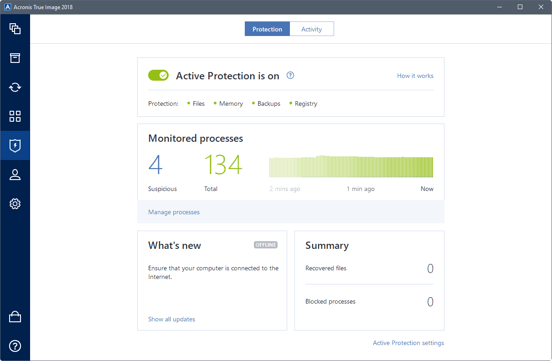The width and height of the screenshot is (552, 361).
Task: Click the Manage processes link
Action: [174, 212]
